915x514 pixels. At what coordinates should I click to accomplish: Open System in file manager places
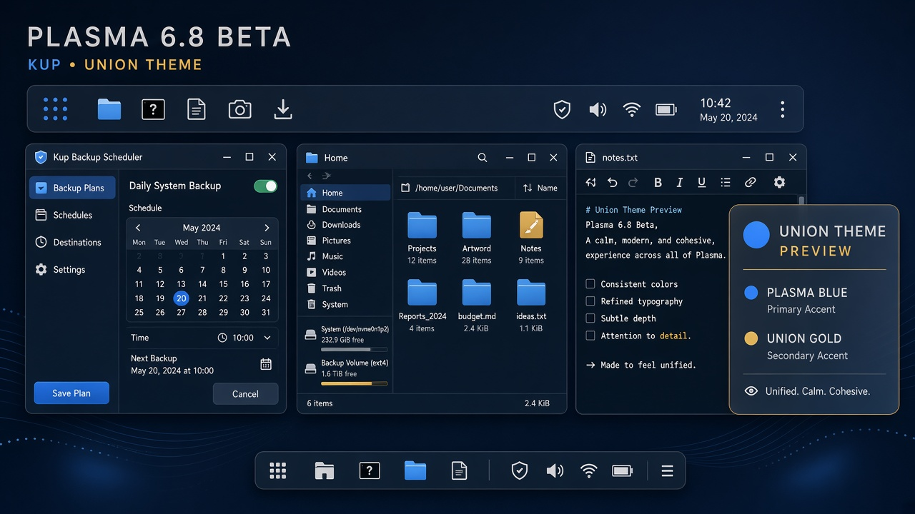[x=345, y=304]
